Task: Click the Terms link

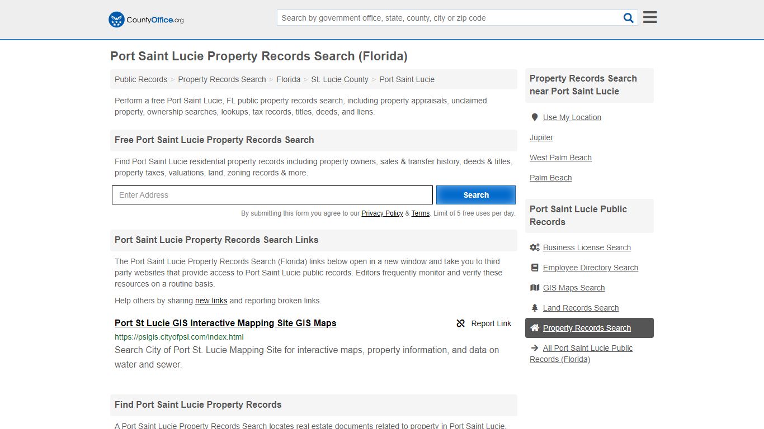Action: [x=420, y=213]
